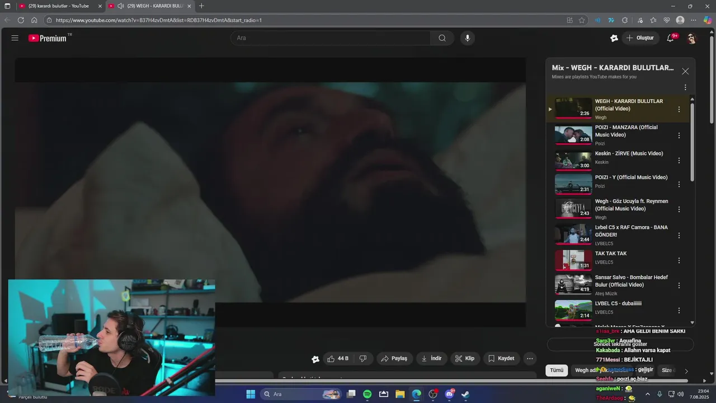
Task: Open Discord from the taskbar
Action: click(449, 394)
